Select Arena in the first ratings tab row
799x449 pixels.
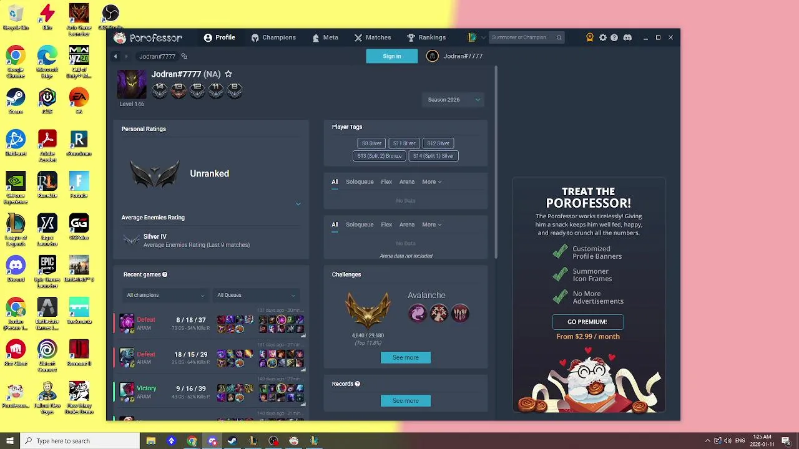407,181
